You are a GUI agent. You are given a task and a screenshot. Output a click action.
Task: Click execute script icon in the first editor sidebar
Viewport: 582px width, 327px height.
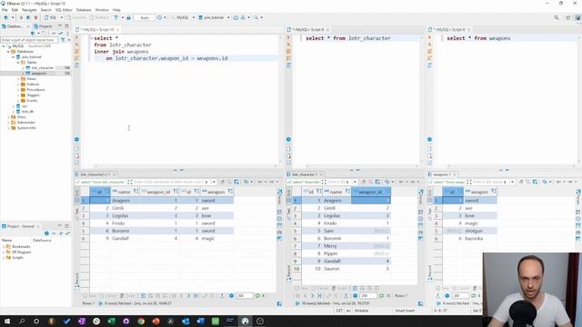coord(76,52)
